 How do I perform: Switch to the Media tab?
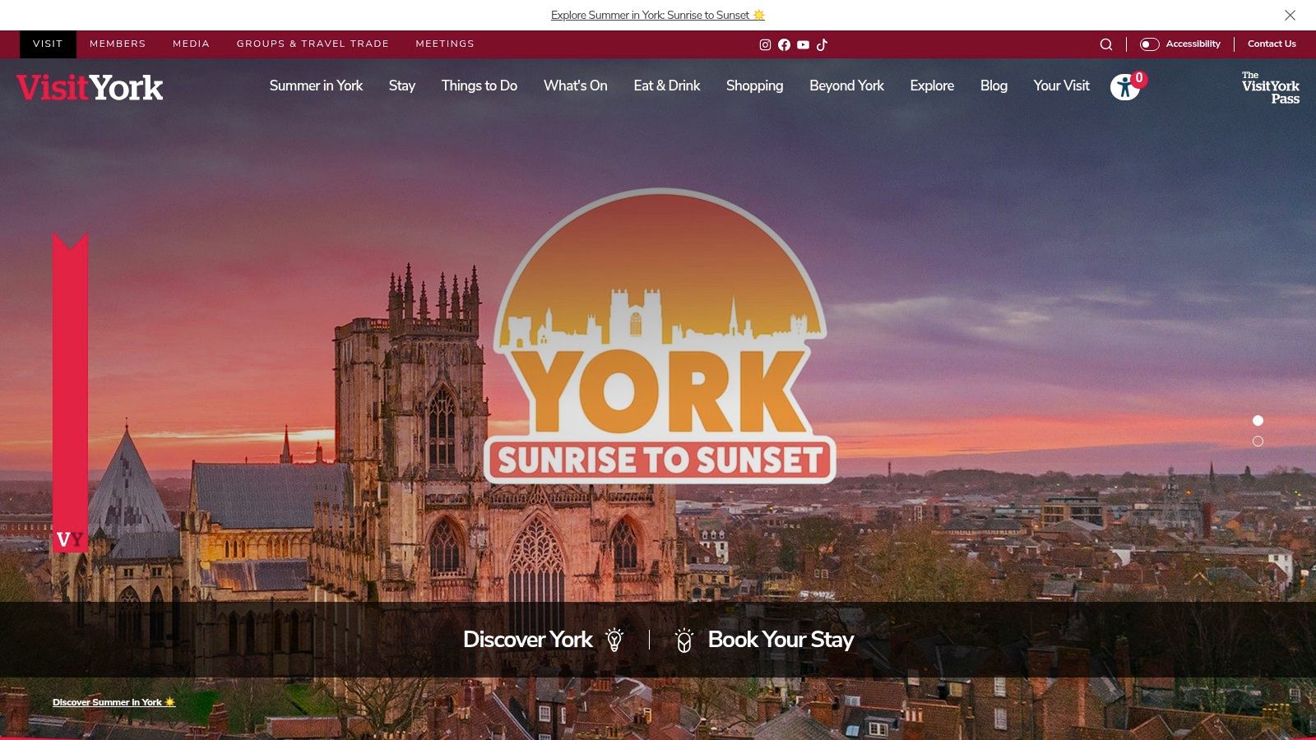point(191,44)
